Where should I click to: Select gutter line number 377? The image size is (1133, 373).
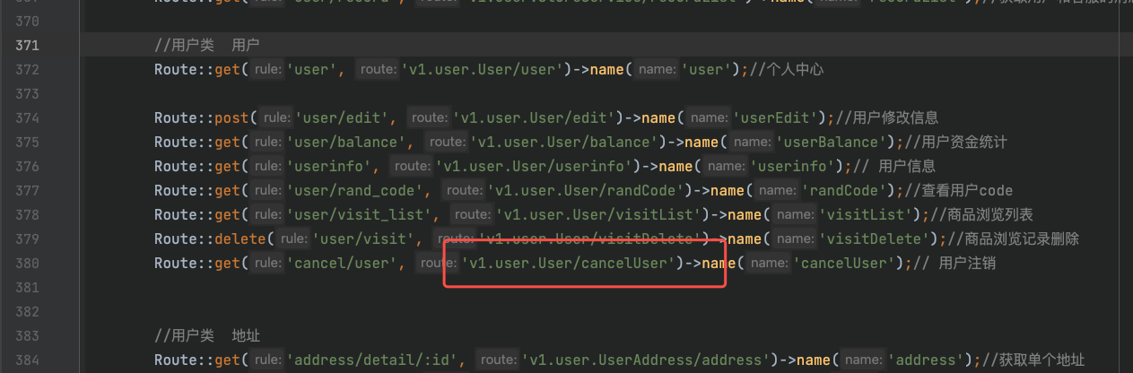(28, 190)
